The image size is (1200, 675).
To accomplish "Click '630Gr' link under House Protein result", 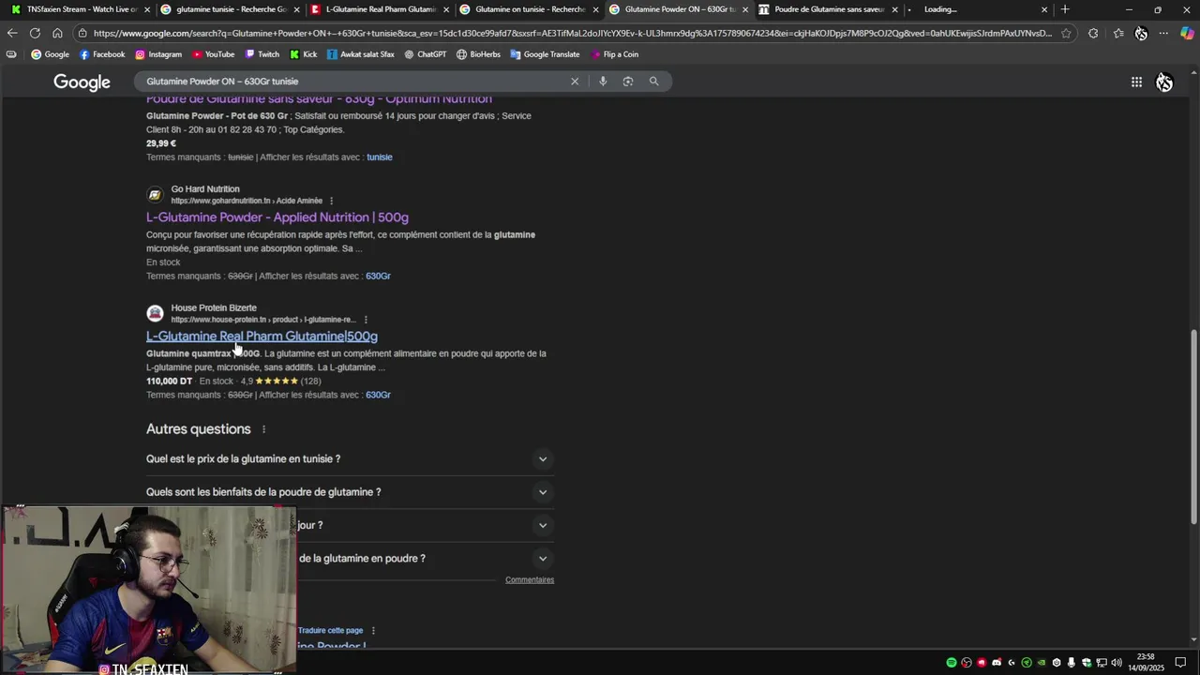I will coord(378,396).
